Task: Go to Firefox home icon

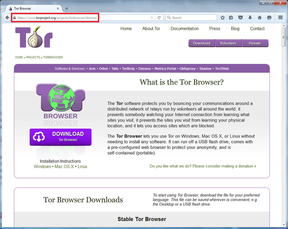Action: [259, 18]
